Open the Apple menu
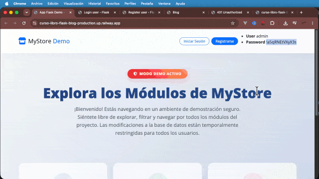Screen dimensions: 319x179 [6, 3]
